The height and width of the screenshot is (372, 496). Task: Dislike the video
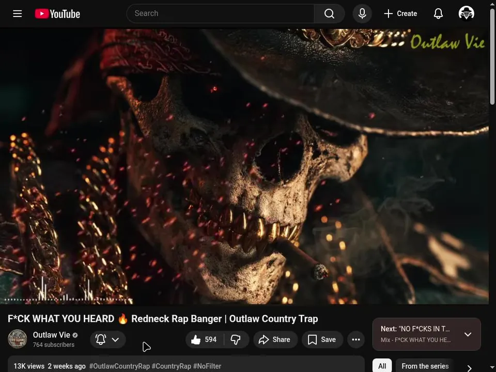pos(236,339)
